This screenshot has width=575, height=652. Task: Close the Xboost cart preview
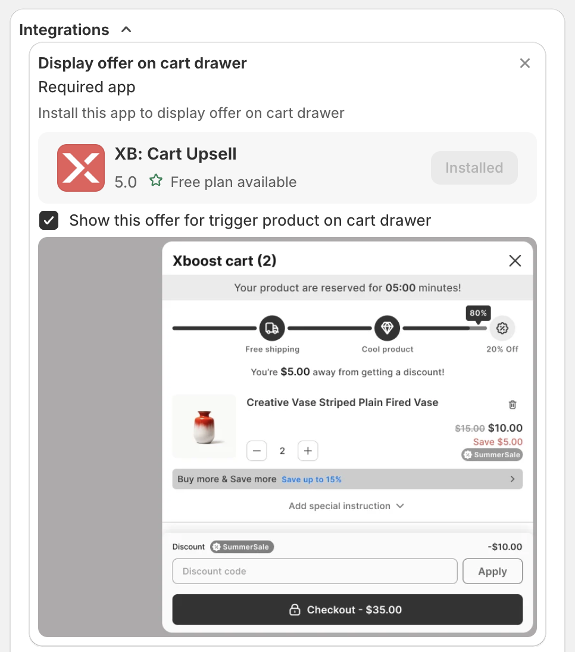click(515, 261)
